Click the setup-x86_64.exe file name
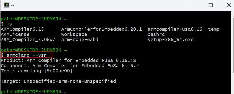The height and width of the screenshot is (94, 234). pyautogui.click(x=170, y=40)
